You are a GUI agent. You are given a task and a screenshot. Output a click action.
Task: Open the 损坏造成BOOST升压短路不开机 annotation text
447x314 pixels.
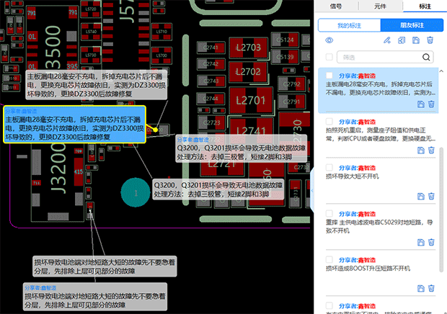pyautogui.click(x=368, y=269)
